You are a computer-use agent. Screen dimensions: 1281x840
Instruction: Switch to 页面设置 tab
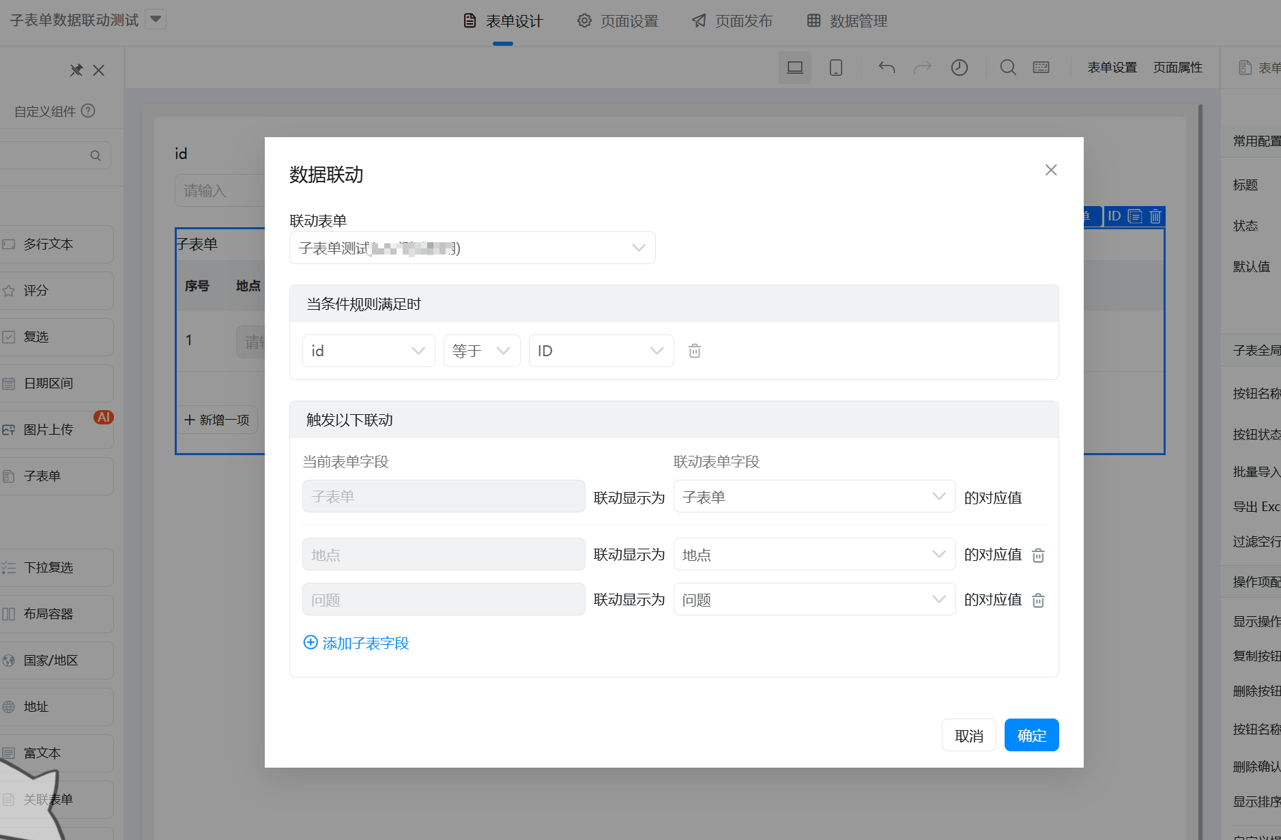pos(618,21)
